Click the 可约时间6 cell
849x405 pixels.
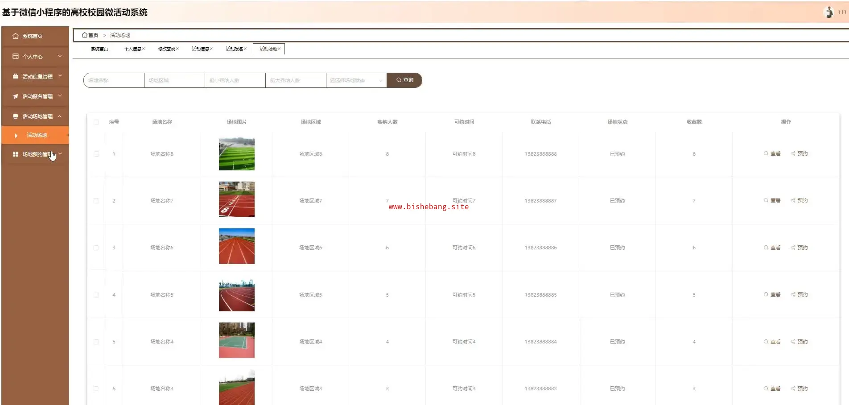coord(464,248)
